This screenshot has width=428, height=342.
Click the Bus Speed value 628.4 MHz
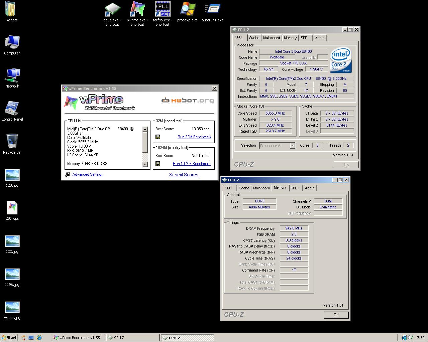[275, 125]
